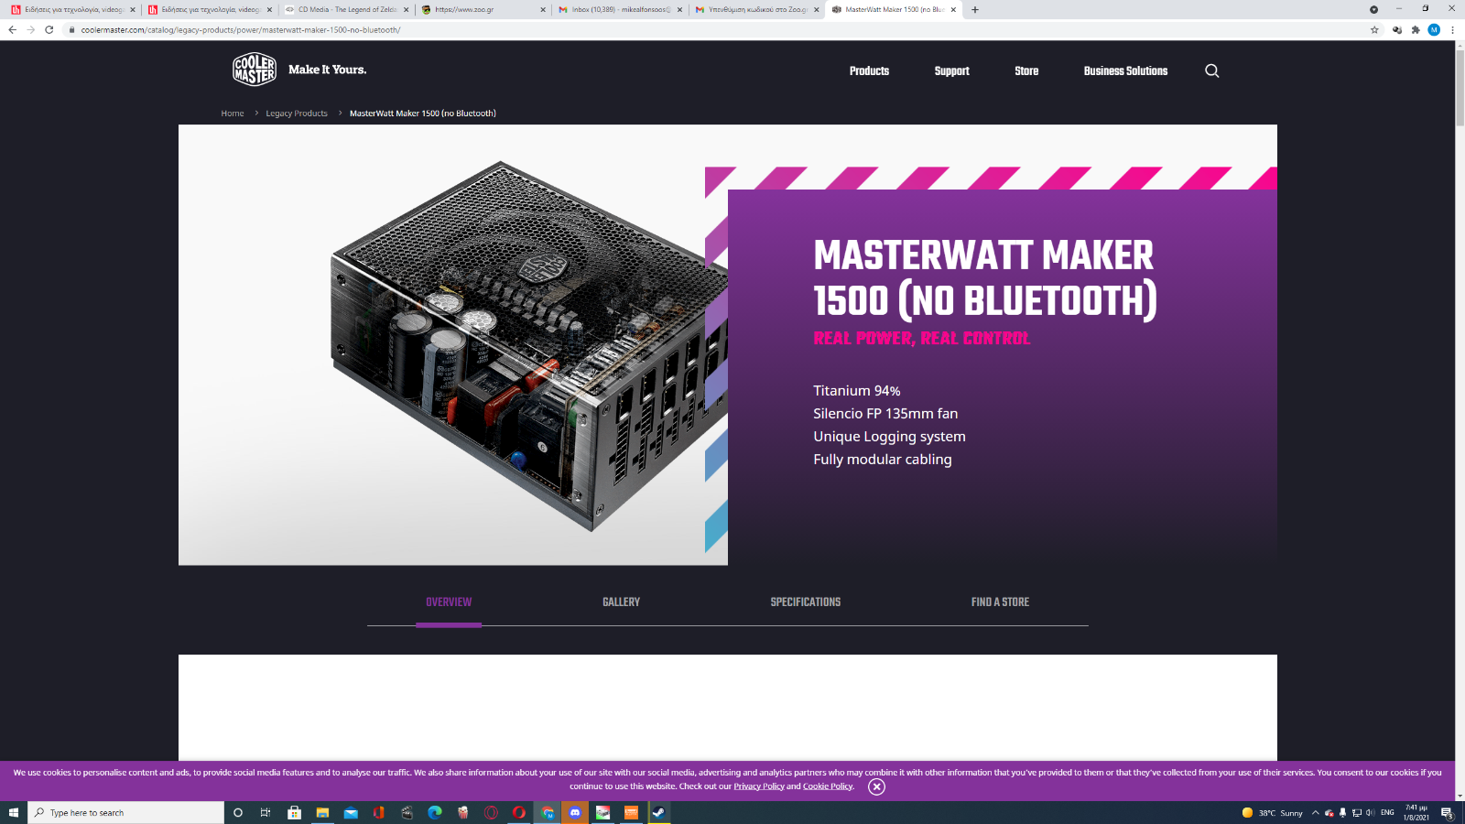
Task: Click the 'Fully modular cabling' text
Action: pos(882,460)
